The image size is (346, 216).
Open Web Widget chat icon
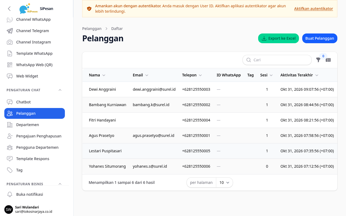tap(10, 76)
